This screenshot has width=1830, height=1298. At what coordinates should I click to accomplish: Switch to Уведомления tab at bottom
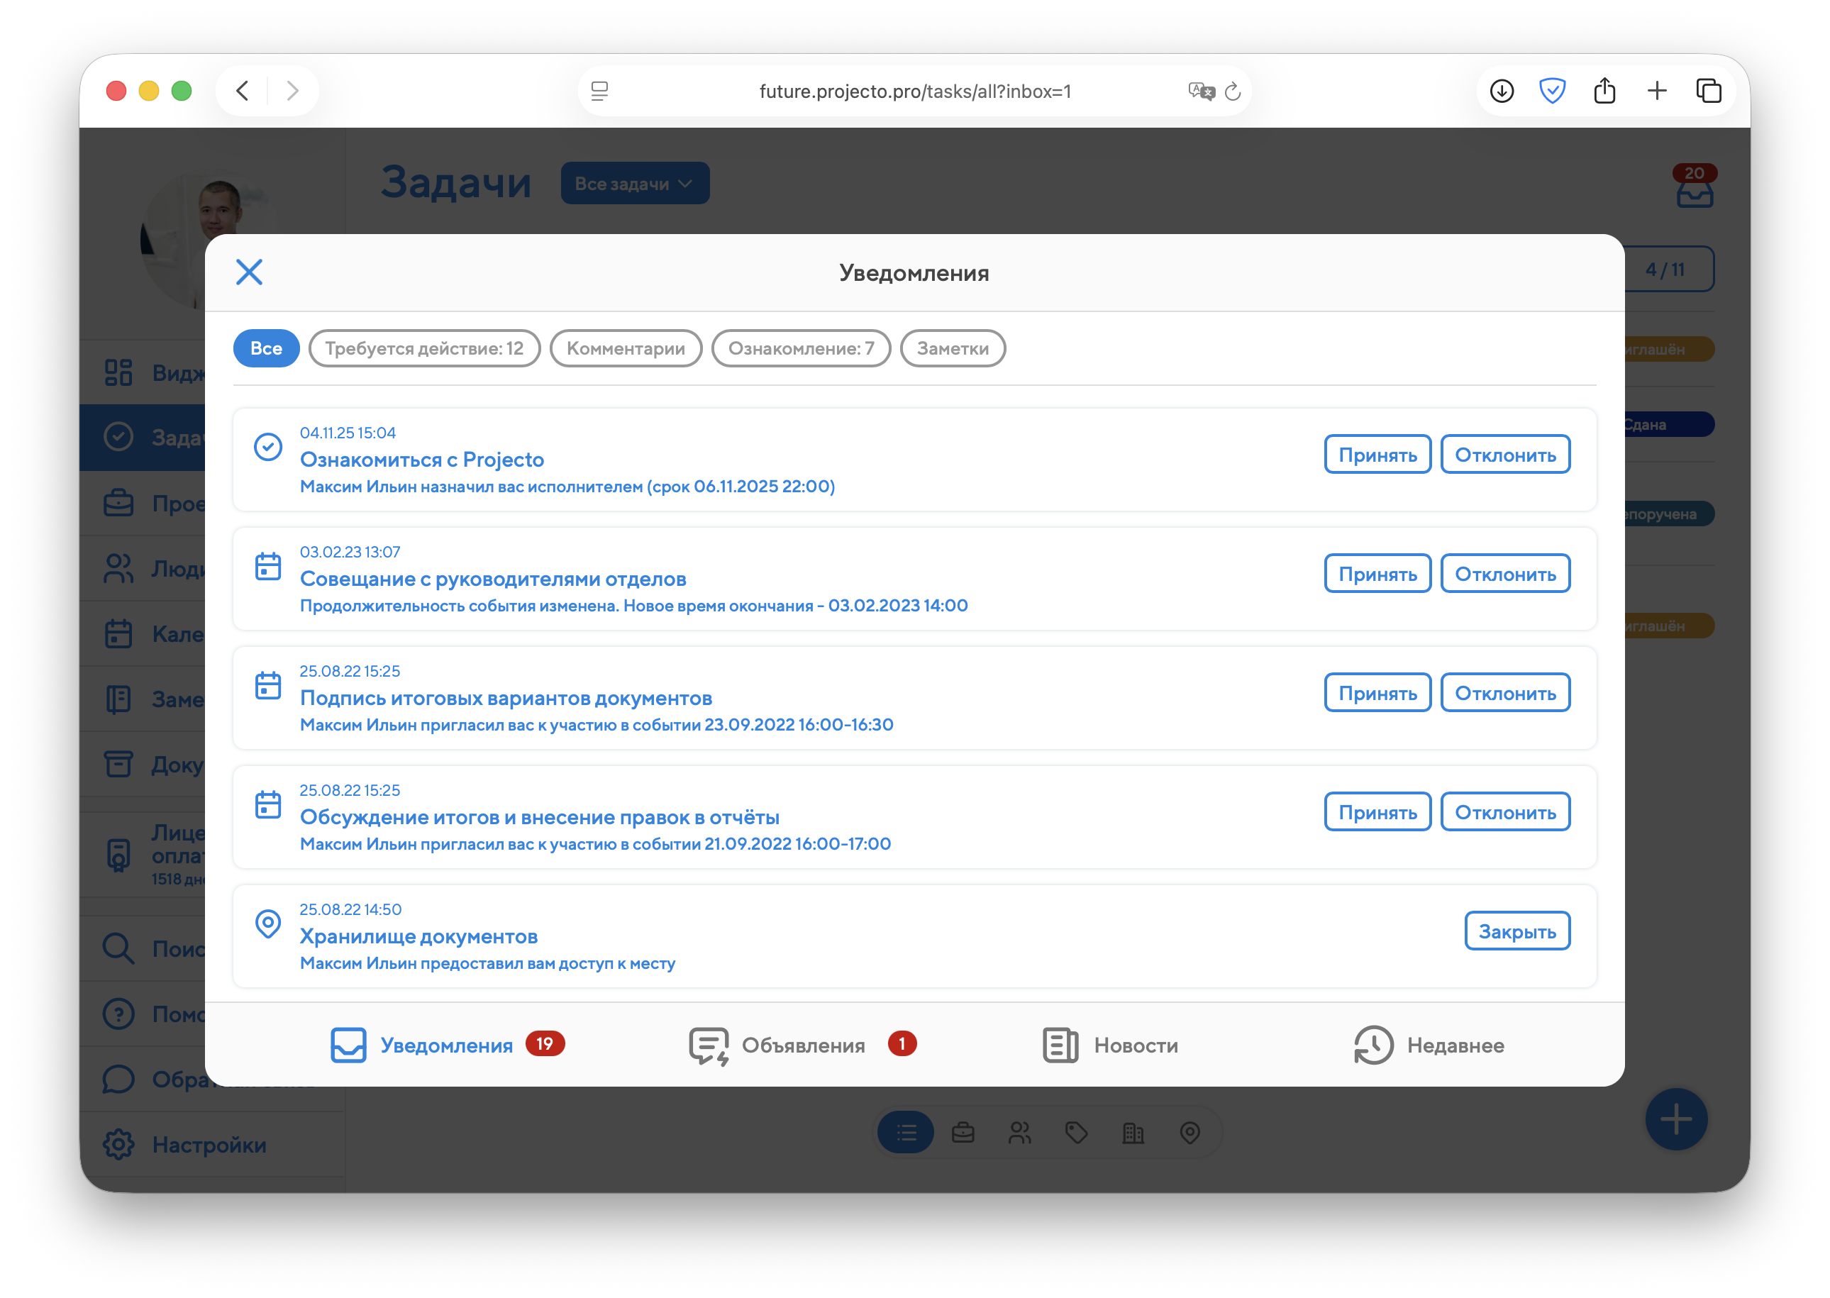(x=445, y=1045)
